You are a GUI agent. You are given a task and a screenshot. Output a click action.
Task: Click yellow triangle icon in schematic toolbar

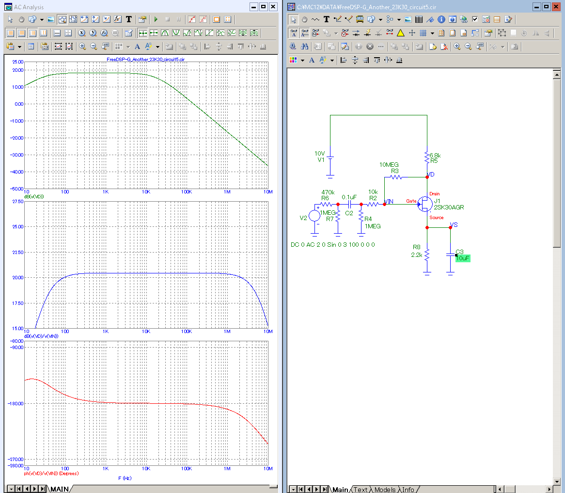400,33
